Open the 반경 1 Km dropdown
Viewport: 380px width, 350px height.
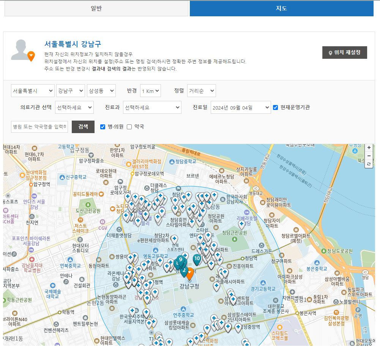(x=150, y=91)
